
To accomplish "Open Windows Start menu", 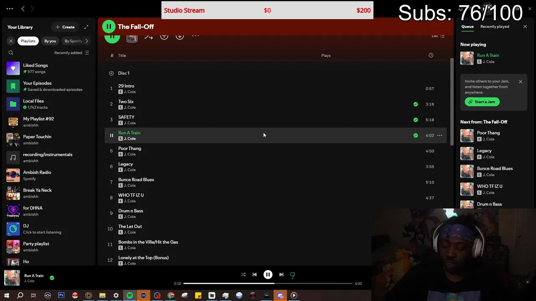I will click(x=6, y=296).
